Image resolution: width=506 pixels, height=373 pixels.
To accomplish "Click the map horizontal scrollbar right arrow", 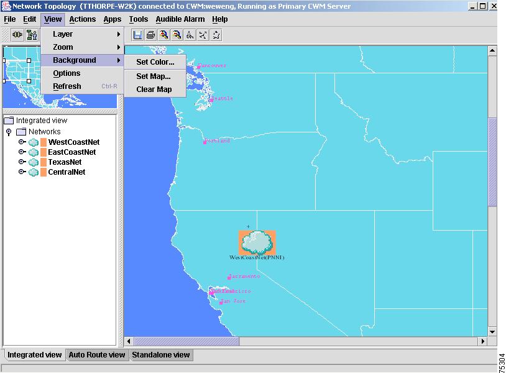I will click(x=483, y=341).
